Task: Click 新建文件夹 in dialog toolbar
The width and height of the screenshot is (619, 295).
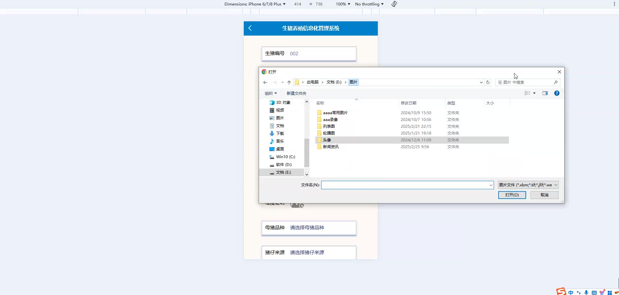Action: point(296,93)
